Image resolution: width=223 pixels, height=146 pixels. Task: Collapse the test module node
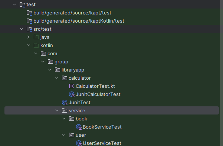14,4
